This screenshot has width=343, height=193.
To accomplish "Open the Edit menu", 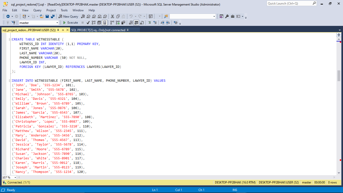I will click(15, 10).
